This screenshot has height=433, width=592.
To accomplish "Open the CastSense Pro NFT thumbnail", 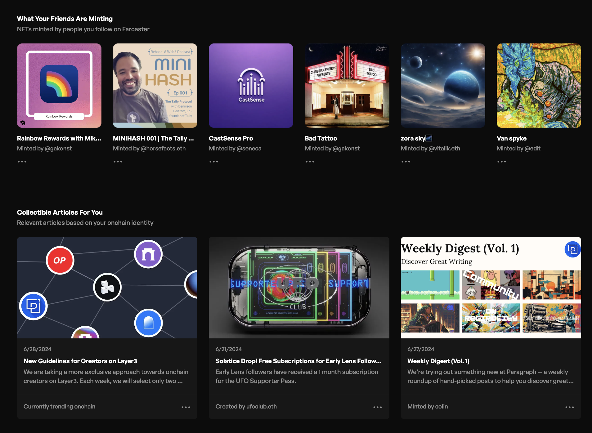I will (x=251, y=86).
